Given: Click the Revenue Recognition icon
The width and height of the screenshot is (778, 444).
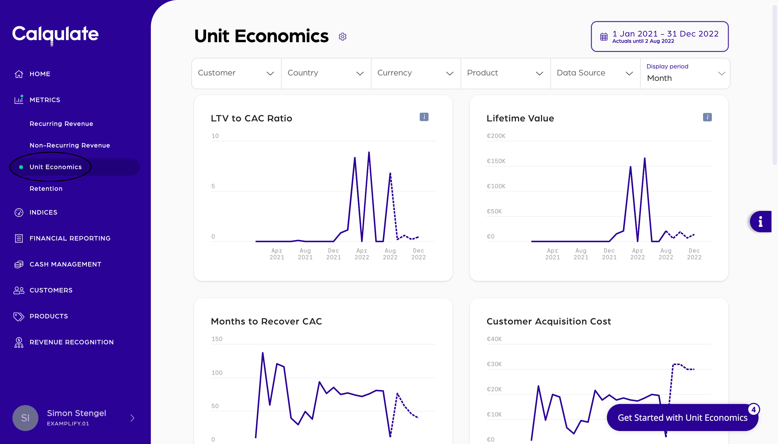Looking at the screenshot, I should pos(19,342).
